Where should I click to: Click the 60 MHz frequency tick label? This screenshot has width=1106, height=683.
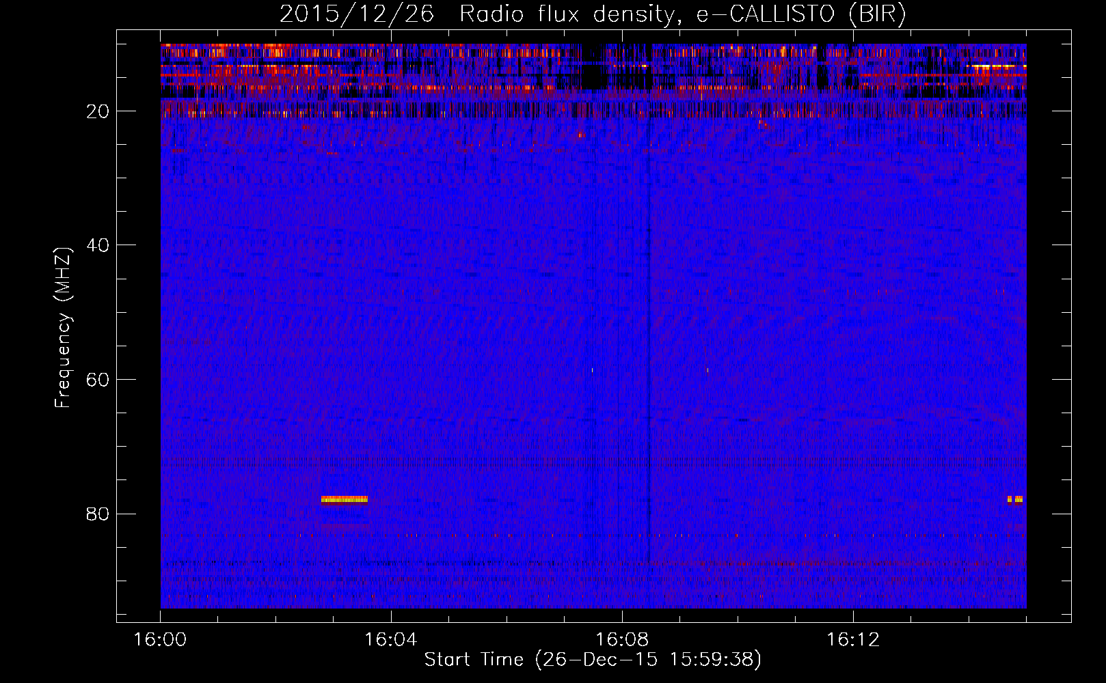point(98,380)
